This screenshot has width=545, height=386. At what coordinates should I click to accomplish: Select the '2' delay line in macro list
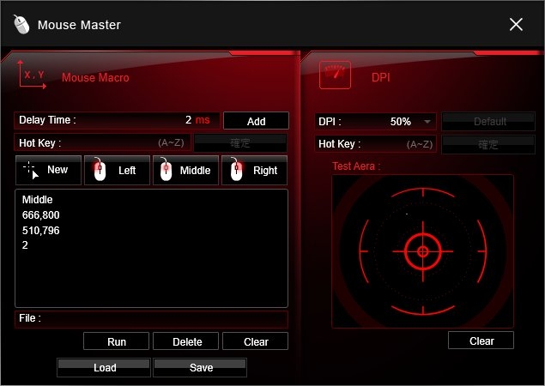tap(25, 245)
